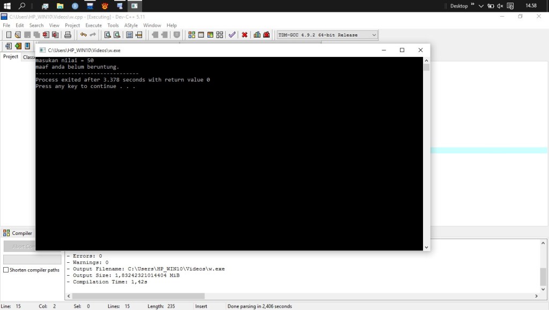Expand the Desktop toolbar double chevron
The width and height of the screenshot is (549, 310).
click(472, 5)
